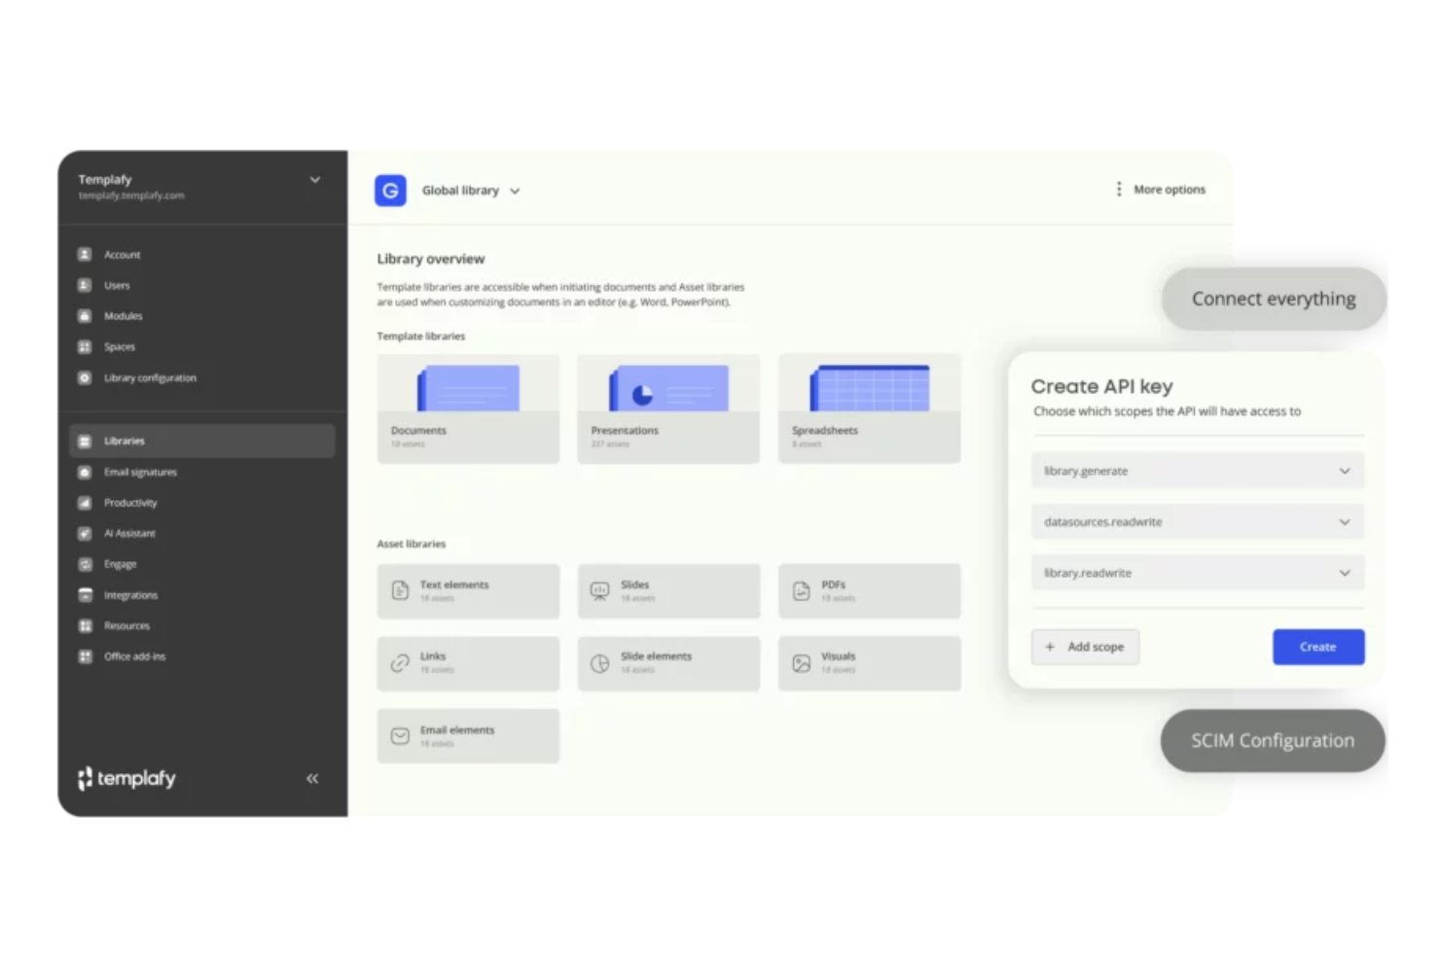The height and width of the screenshot is (960, 1440).
Task: Click the Library overview heading
Action: (431, 259)
